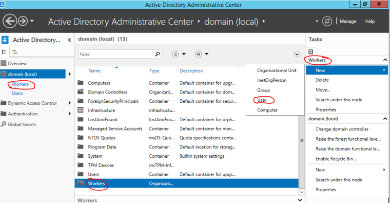Expand Dynamic Access Control arrow

click(70, 103)
